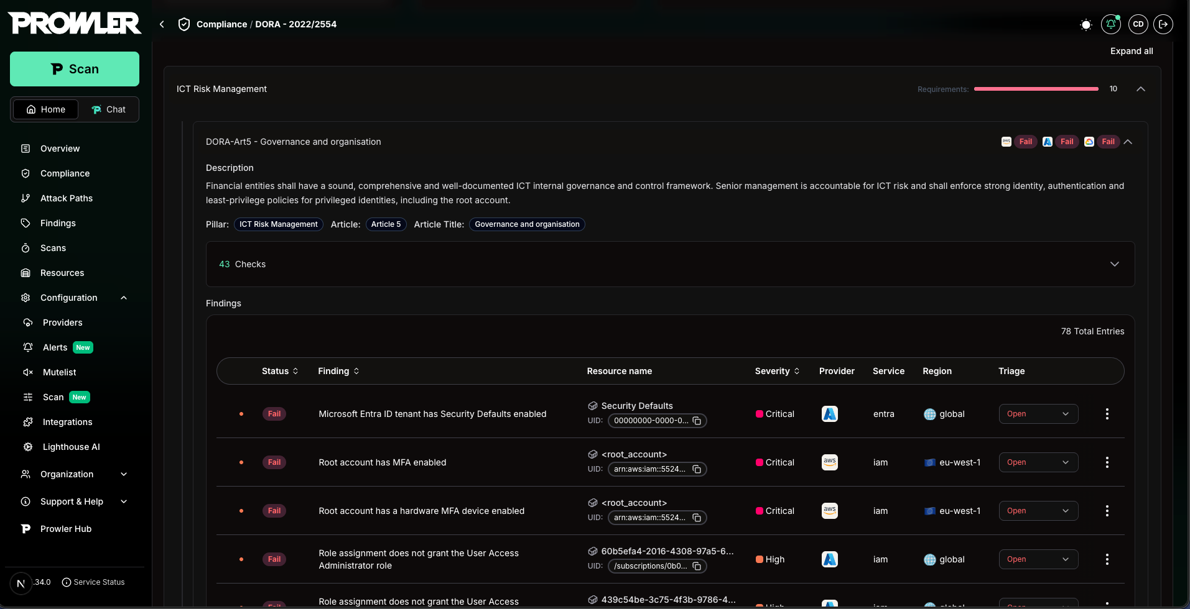The image size is (1190, 609).
Task: Click the Governance and organisation tag
Action: 527,224
